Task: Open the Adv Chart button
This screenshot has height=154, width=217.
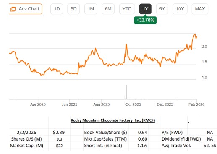Action: click(x=26, y=9)
